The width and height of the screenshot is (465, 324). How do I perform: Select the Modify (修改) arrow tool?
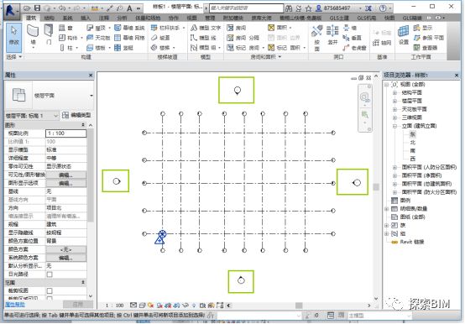(x=14, y=37)
